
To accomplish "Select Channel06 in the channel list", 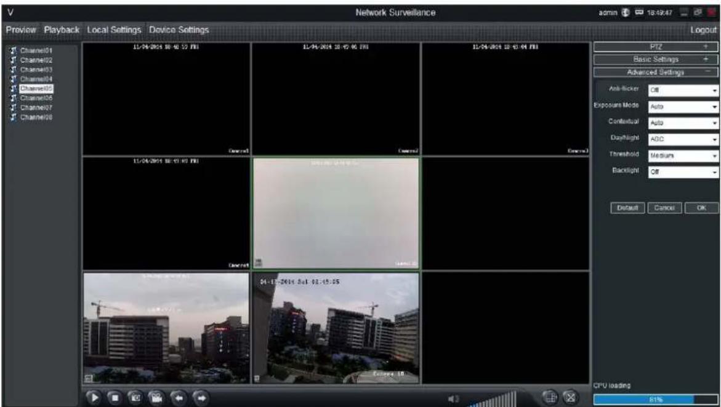I will 36,98.
